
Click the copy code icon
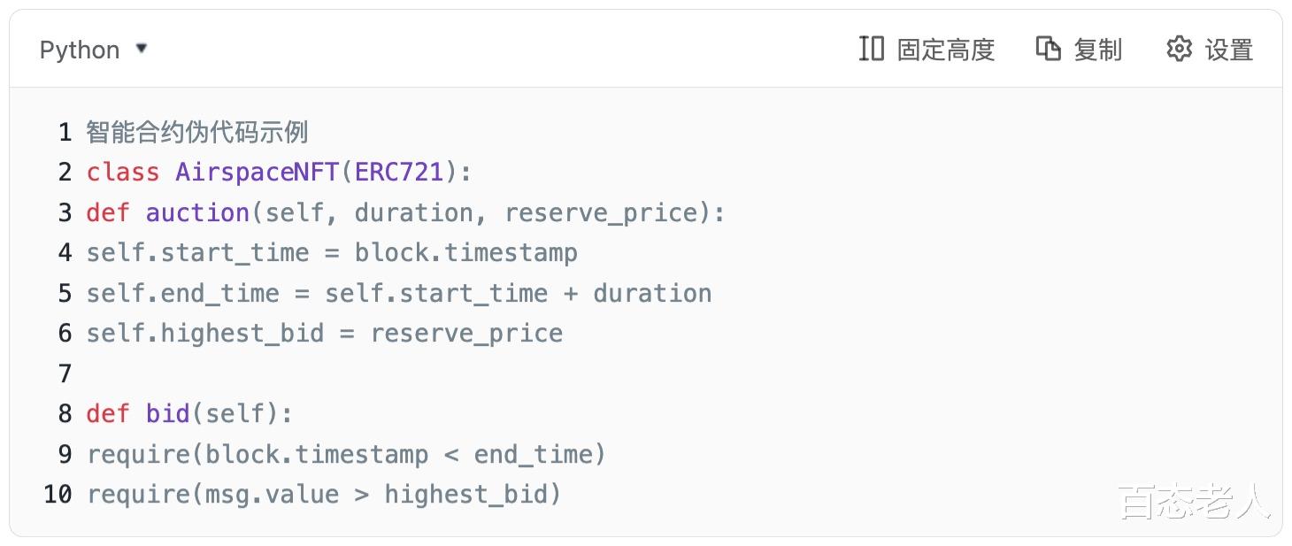click(1048, 49)
